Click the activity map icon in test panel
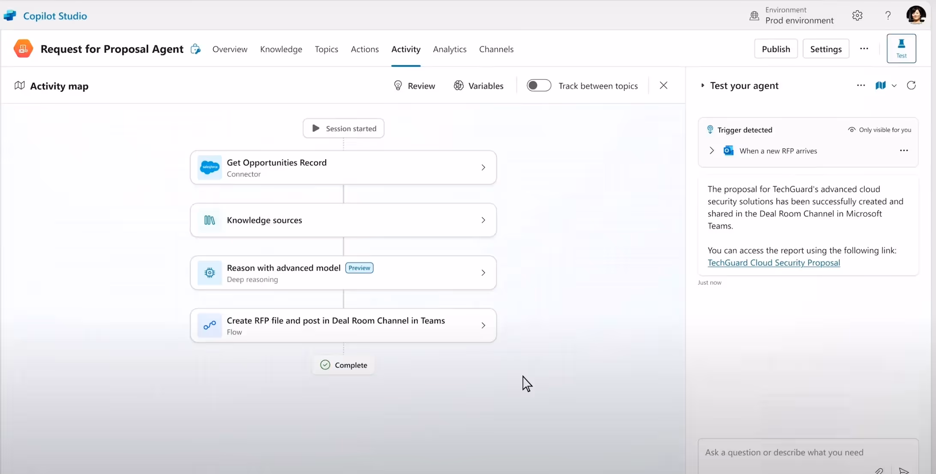This screenshot has height=474, width=936. point(880,85)
